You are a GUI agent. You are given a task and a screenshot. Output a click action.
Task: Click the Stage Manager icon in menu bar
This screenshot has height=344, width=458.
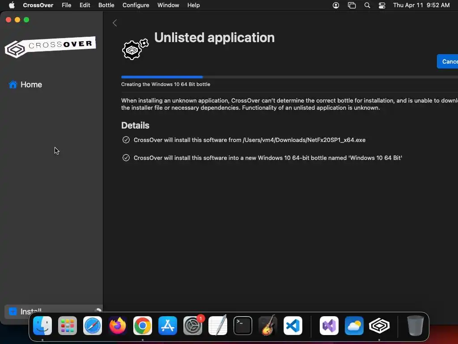352,5
